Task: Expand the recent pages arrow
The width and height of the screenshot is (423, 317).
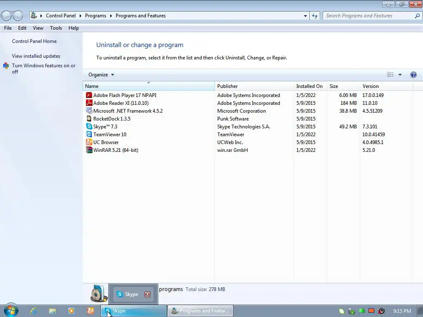Action: pyautogui.click(x=26, y=16)
